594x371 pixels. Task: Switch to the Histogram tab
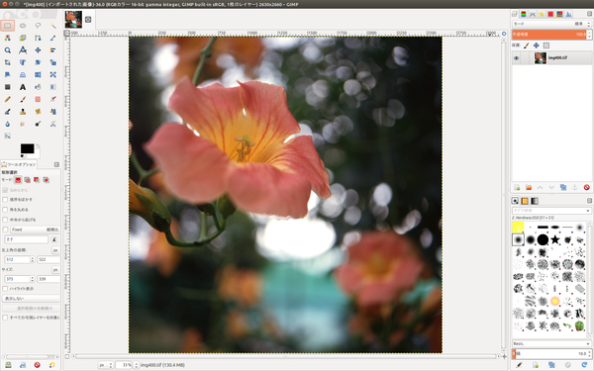pos(568,14)
